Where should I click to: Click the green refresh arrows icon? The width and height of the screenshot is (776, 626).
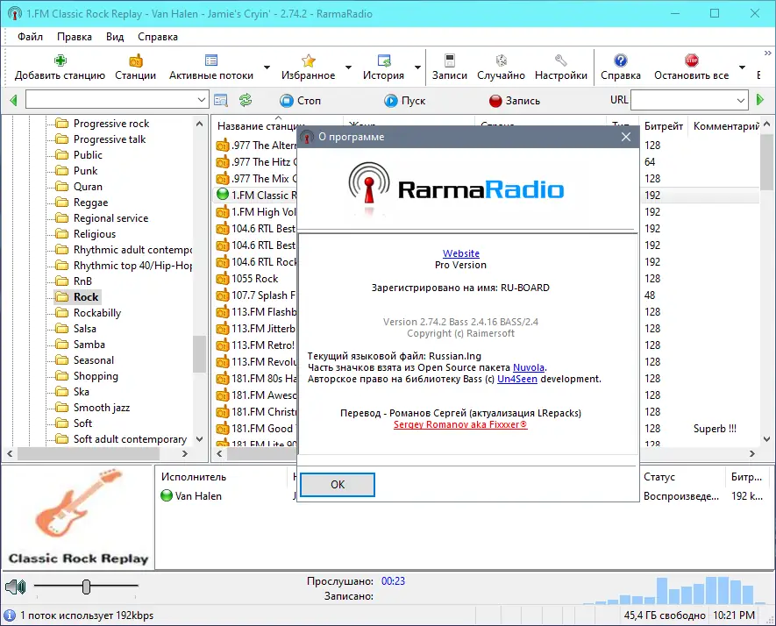[246, 101]
